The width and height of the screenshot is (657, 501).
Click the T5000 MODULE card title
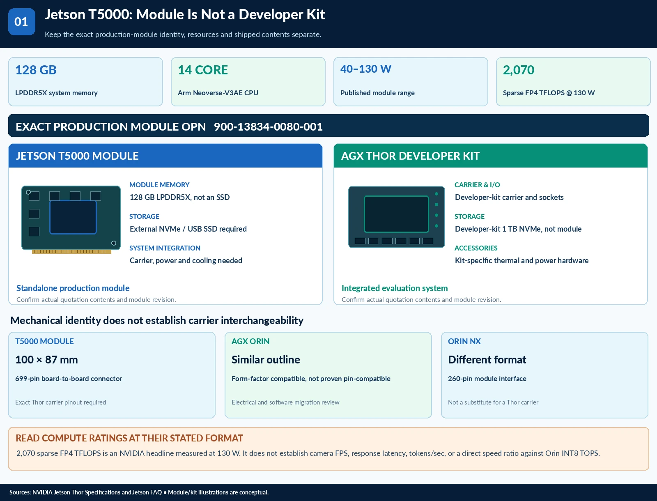click(44, 341)
